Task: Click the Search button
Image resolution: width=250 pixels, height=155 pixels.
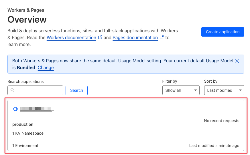Action: tap(76, 90)
